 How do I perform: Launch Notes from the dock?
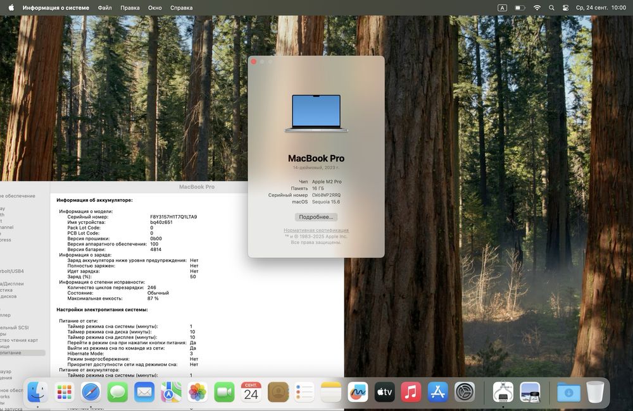[331, 391]
